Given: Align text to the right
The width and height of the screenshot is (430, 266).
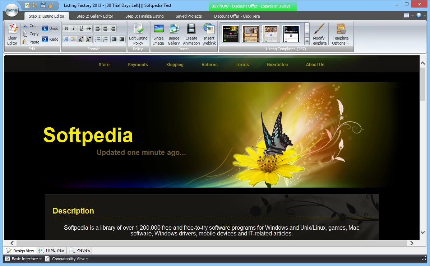Looking at the screenshot, I should [113, 28].
